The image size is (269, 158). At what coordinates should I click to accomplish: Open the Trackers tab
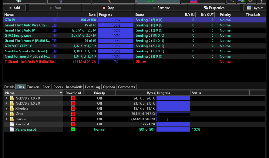coord(33,87)
